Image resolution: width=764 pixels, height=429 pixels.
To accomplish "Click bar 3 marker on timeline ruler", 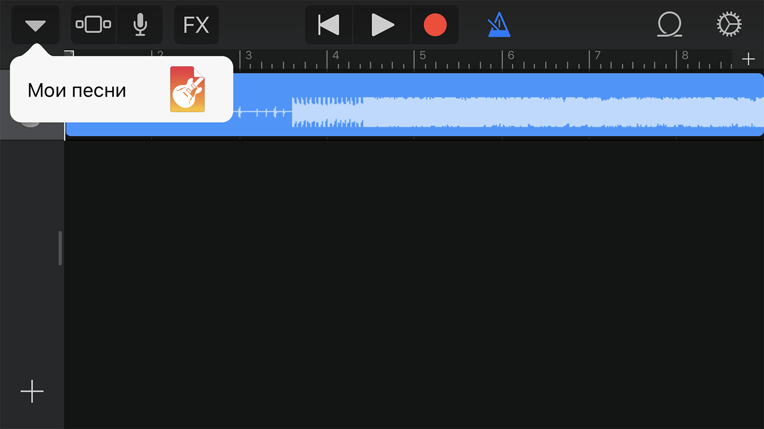I will (x=249, y=56).
